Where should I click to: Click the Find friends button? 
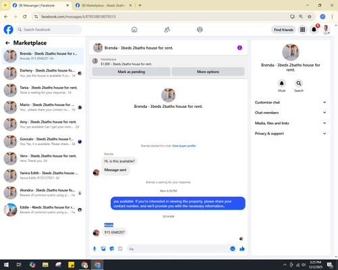283,30
